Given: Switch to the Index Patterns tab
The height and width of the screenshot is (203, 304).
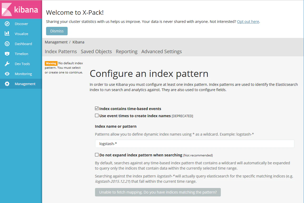Looking at the screenshot, I should click(61, 51).
